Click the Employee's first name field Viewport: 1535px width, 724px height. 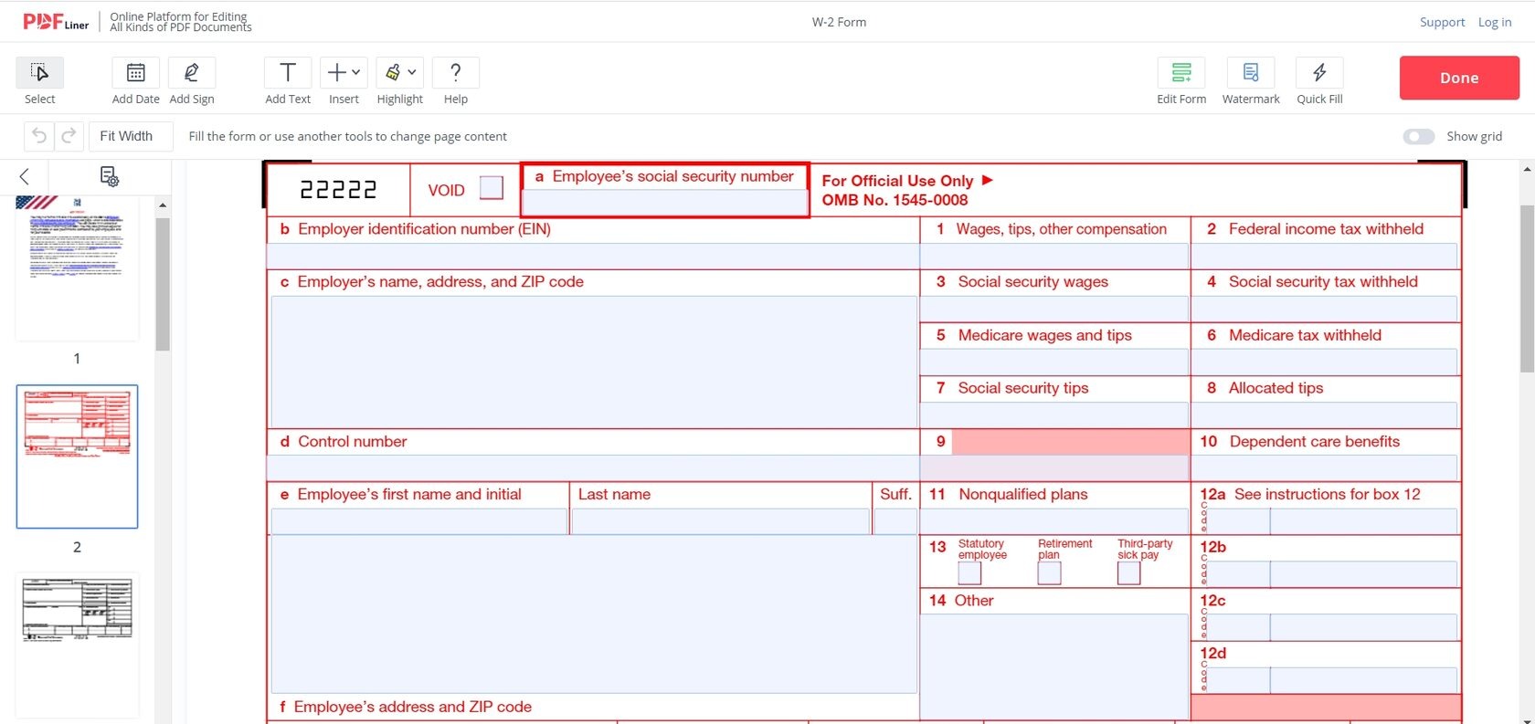(x=419, y=521)
